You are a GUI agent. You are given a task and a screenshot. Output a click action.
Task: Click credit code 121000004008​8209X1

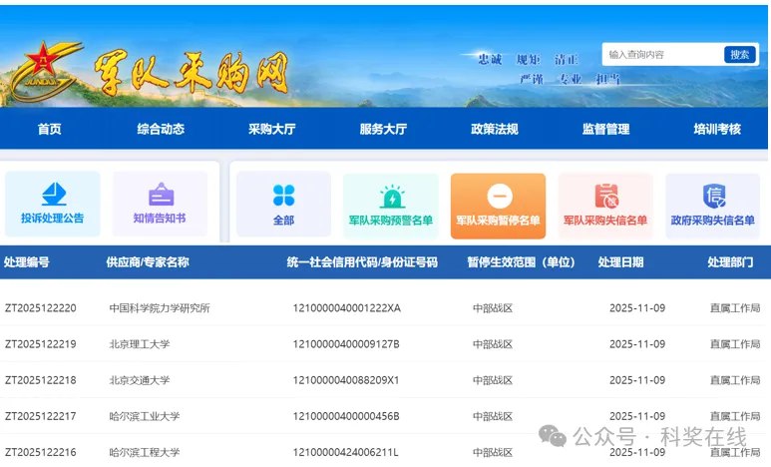coord(346,380)
